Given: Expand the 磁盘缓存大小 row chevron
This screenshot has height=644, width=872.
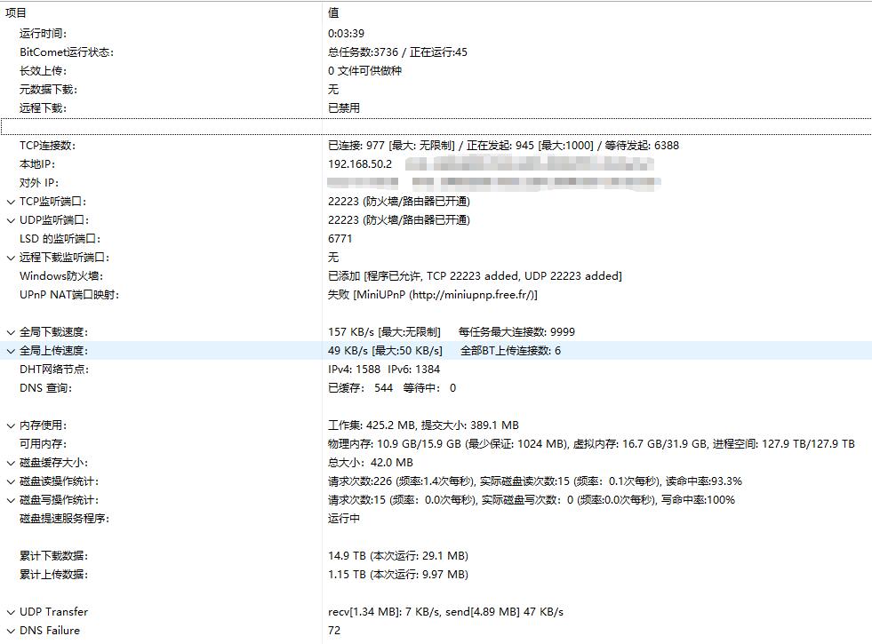Looking at the screenshot, I should [x=11, y=463].
